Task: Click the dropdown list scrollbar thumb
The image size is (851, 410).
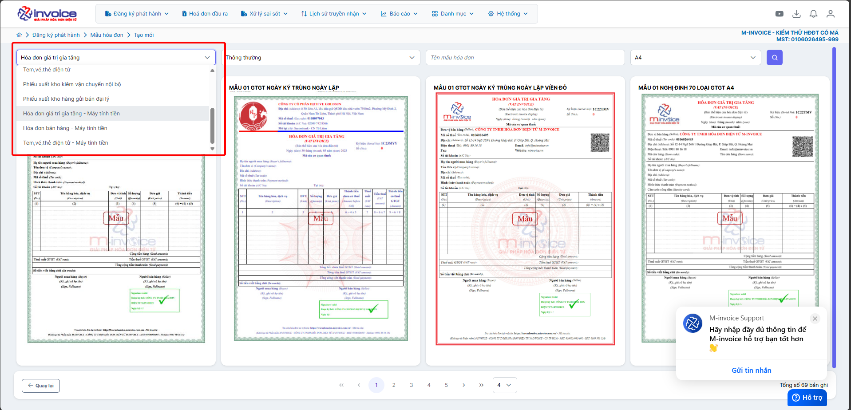Action: (212, 126)
